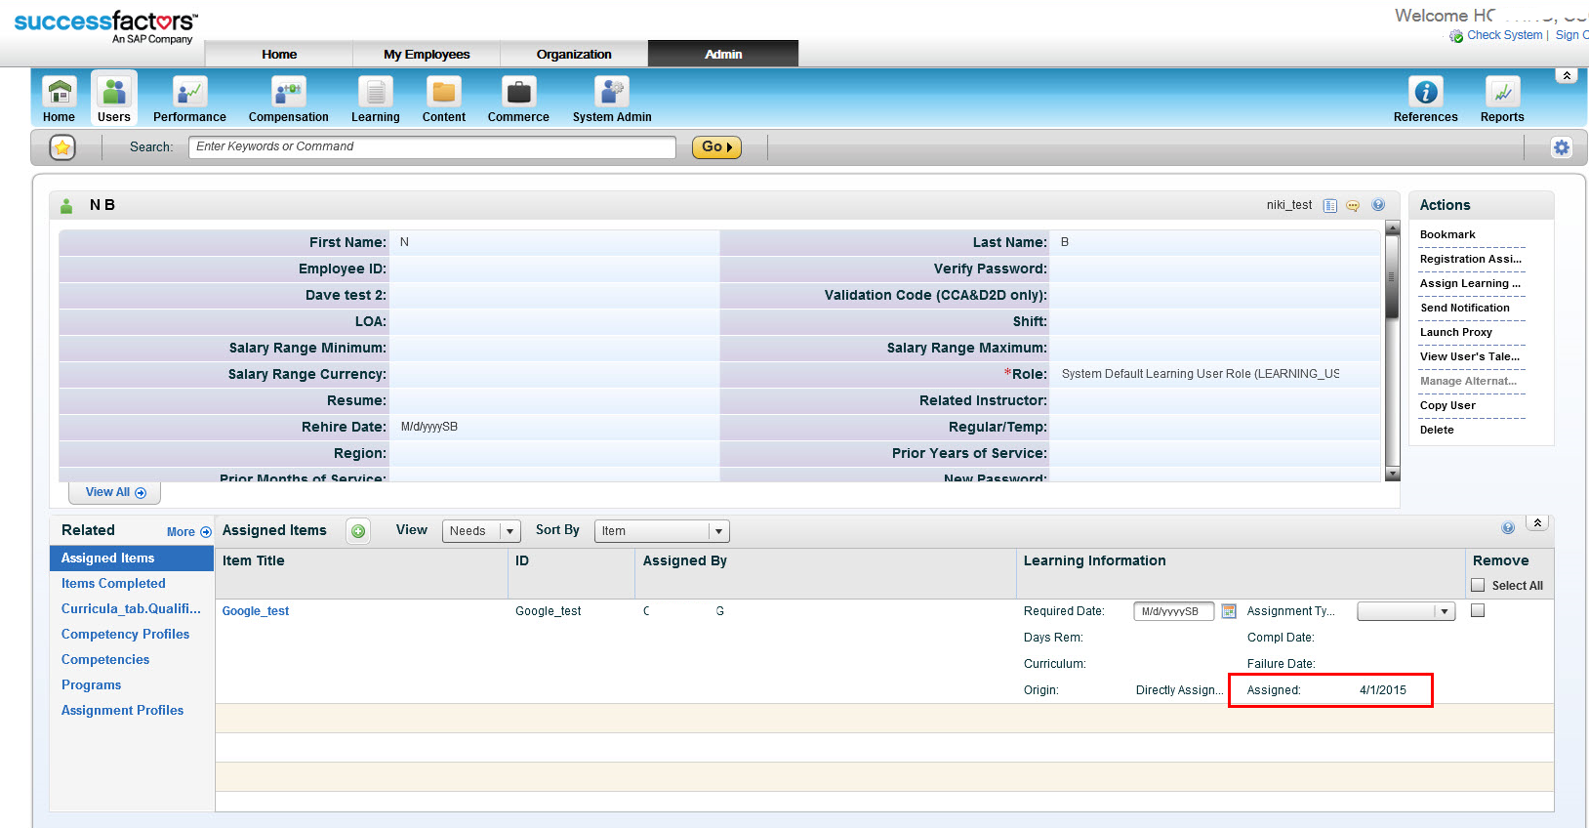Click the user record list icon next to niki_test
This screenshot has height=828, width=1589.
(x=1330, y=205)
